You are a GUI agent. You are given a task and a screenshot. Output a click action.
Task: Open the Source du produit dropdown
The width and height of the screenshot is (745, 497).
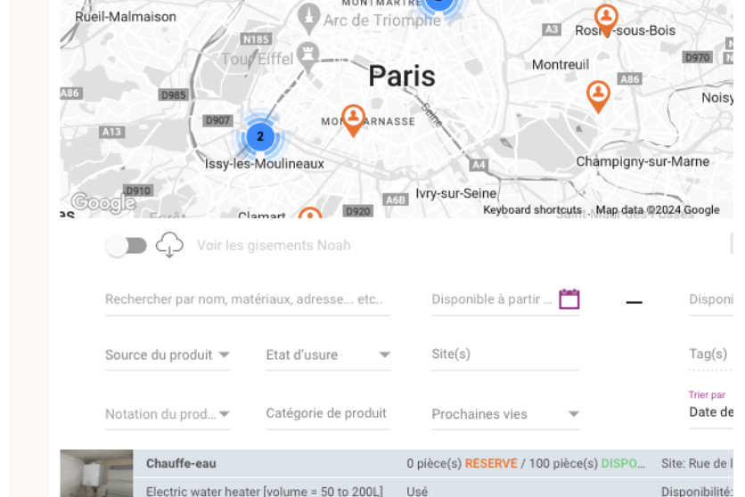click(x=168, y=355)
